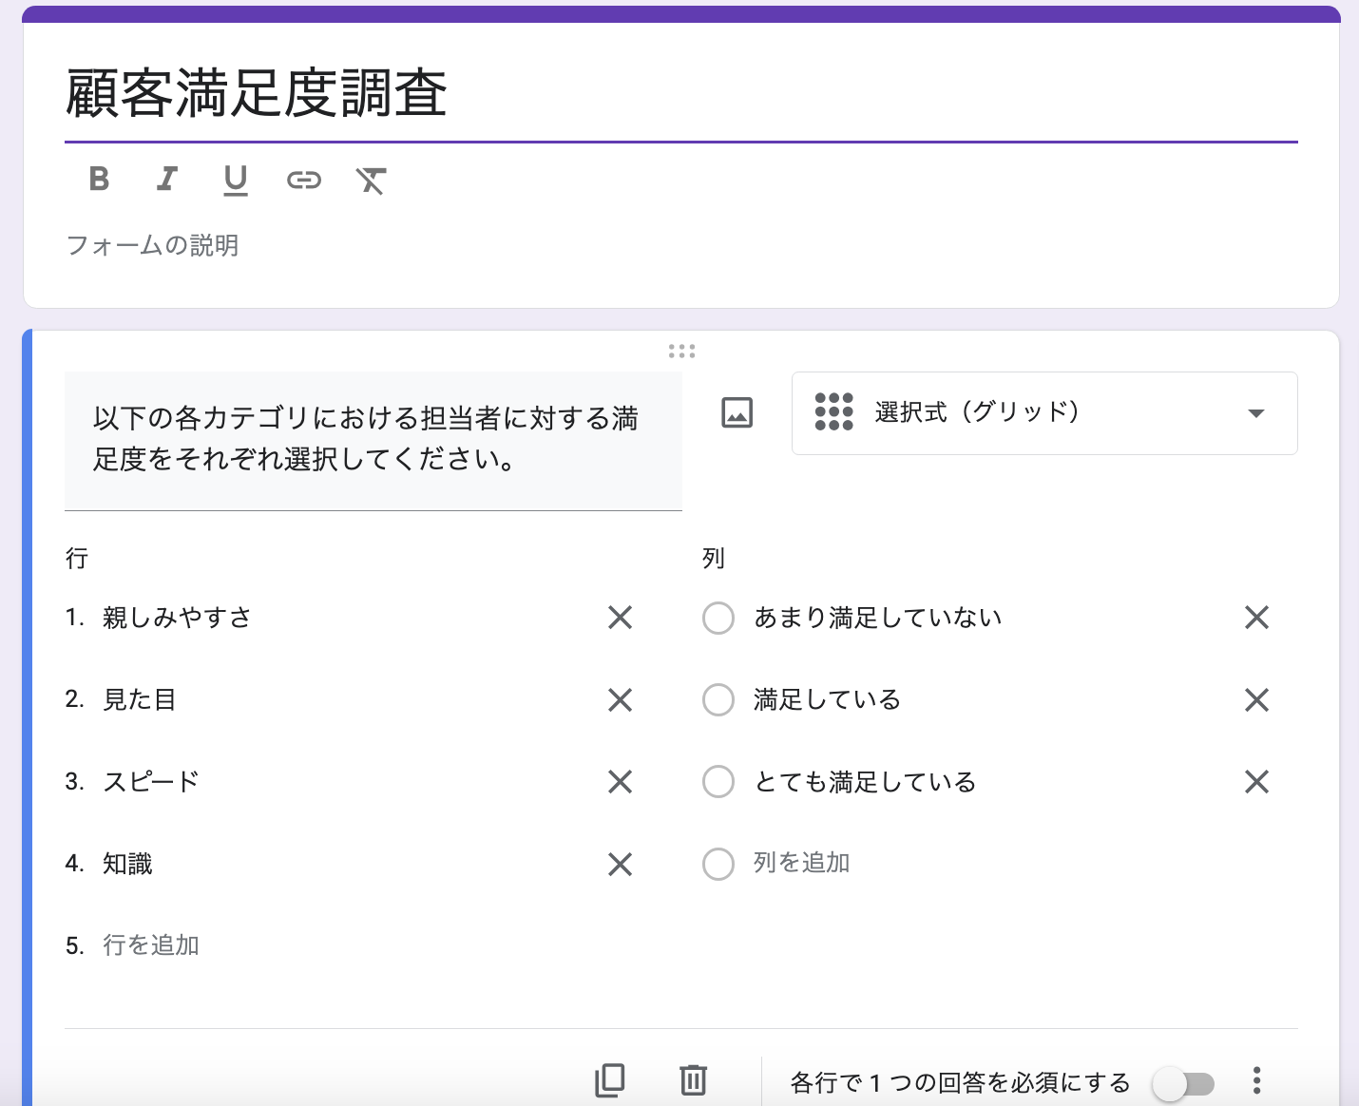The height and width of the screenshot is (1106, 1359).
Task: Open the 選択式（グリッド）question type dropdown
Action: click(x=1043, y=413)
